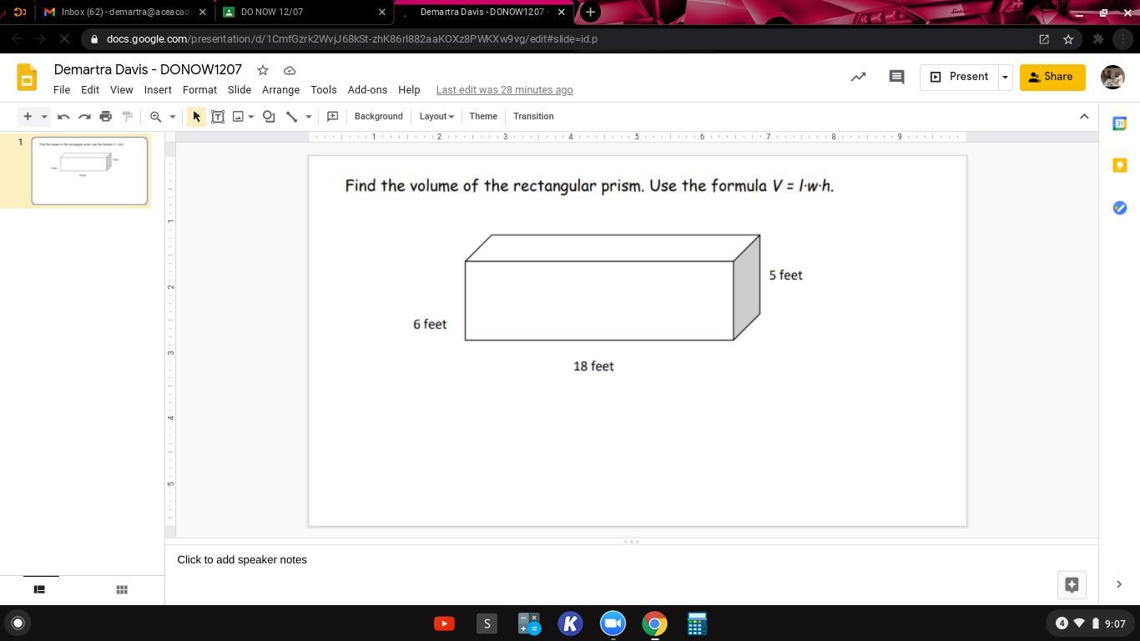The height and width of the screenshot is (641, 1140).
Task: Open Google Keep side panel icon
Action: coord(1119,165)
